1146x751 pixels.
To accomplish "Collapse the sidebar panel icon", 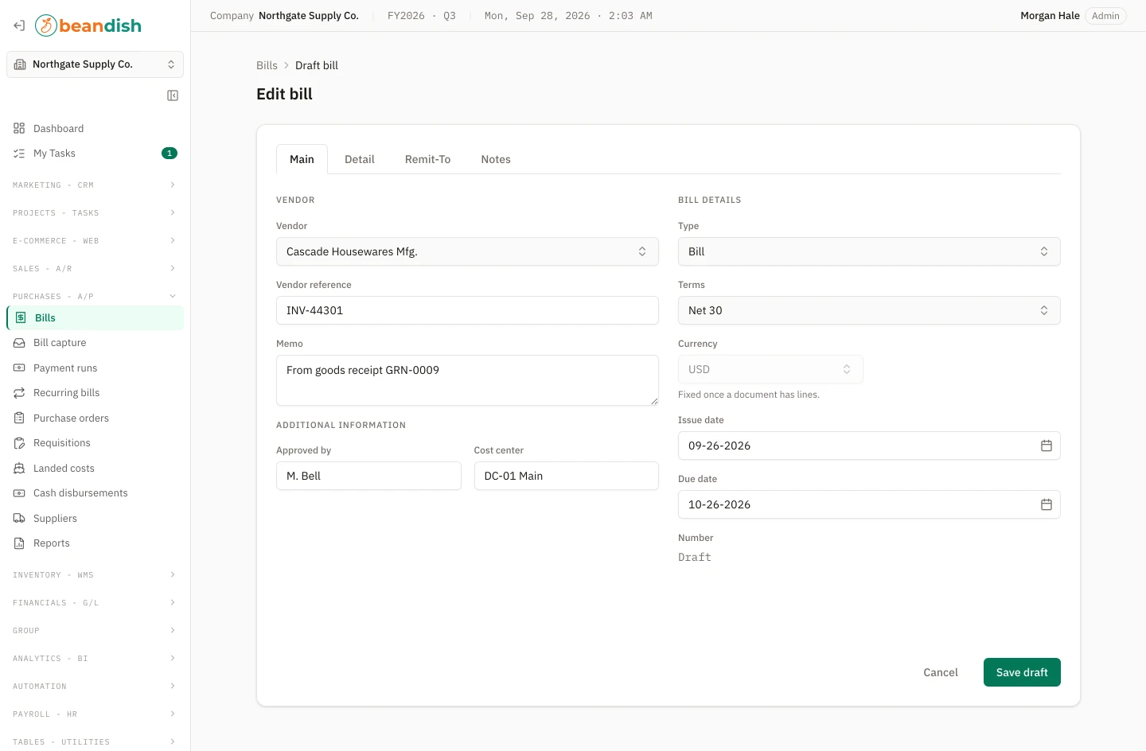I will click(x=173, y=95).
